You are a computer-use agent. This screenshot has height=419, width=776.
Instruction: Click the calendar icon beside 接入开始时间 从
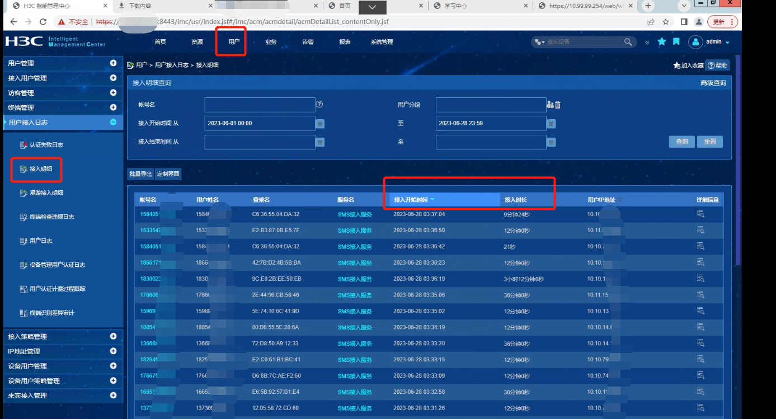click(320, 124)
